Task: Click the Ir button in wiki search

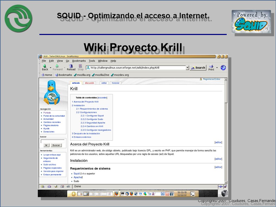Action: [46, 145]
